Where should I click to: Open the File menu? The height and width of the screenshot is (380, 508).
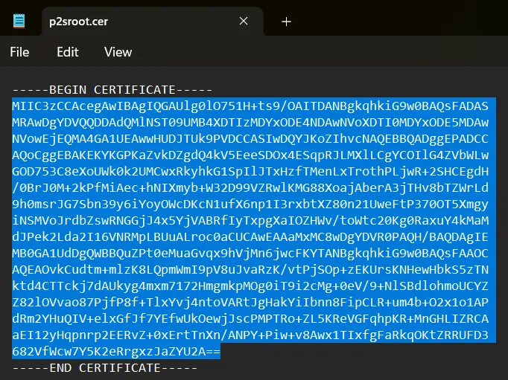(x=19, y=52)
